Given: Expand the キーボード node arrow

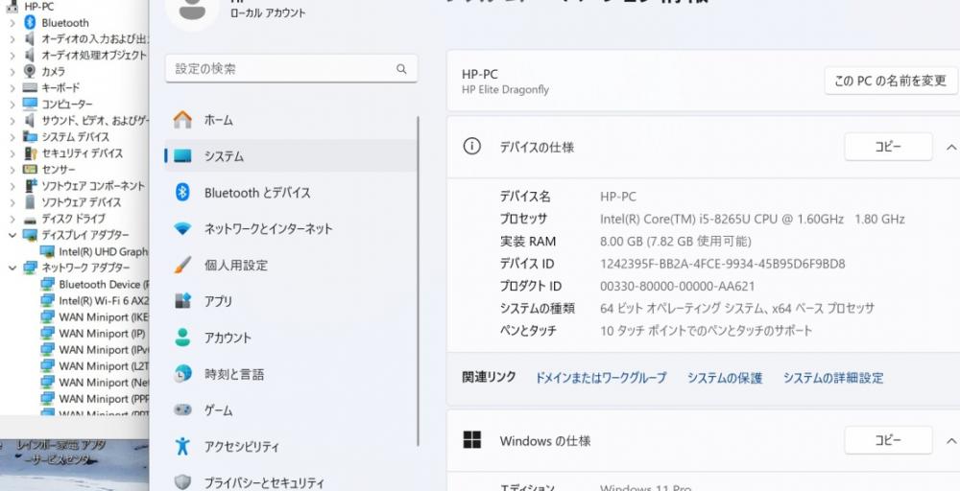Looking at the screenshot, I should [x=12, y=88].
